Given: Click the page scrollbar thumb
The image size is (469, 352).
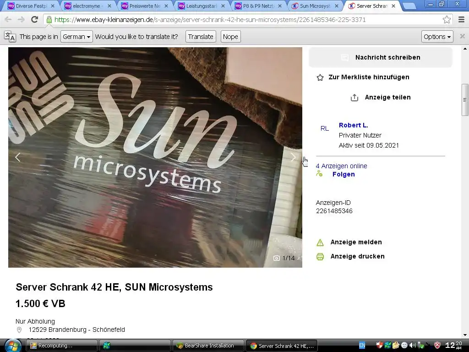Looking at the screenshot, I should coord(465,99).
